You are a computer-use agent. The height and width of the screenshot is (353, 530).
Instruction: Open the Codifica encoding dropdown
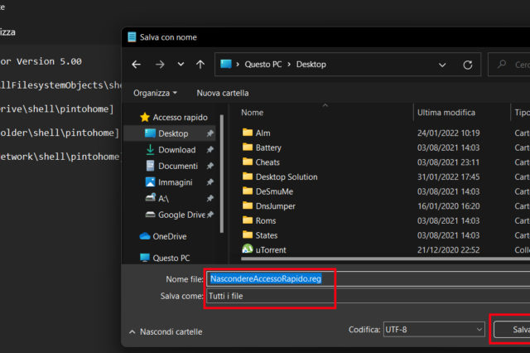point(433,330)
